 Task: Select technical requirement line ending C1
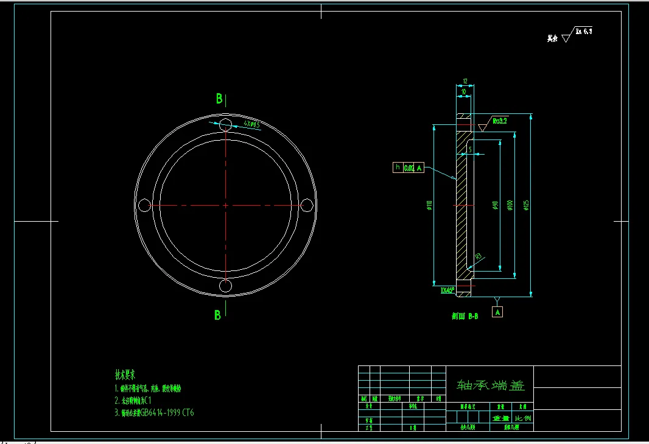(x=133, y=401)
